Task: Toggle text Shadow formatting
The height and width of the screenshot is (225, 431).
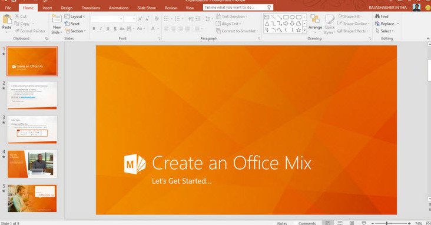Action: click(x=115, y=29)
